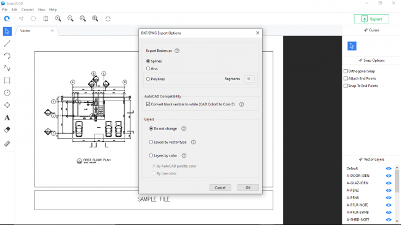Enable Attach End Points checkbox
The image size is (401, 225).
(x=345, y=78)
